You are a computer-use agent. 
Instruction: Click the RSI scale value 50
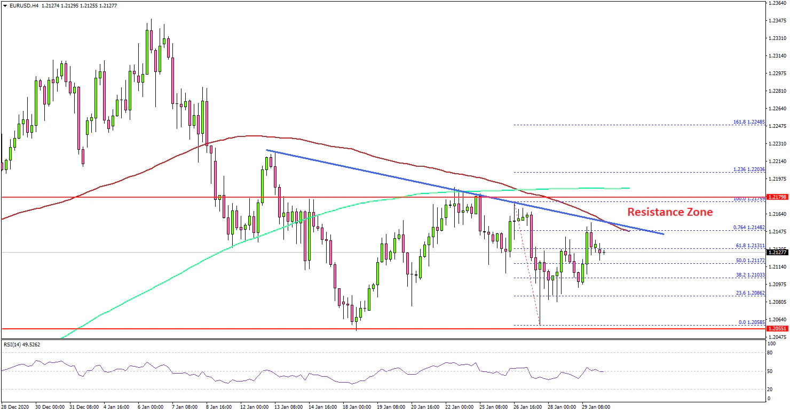tap(771, 371)
